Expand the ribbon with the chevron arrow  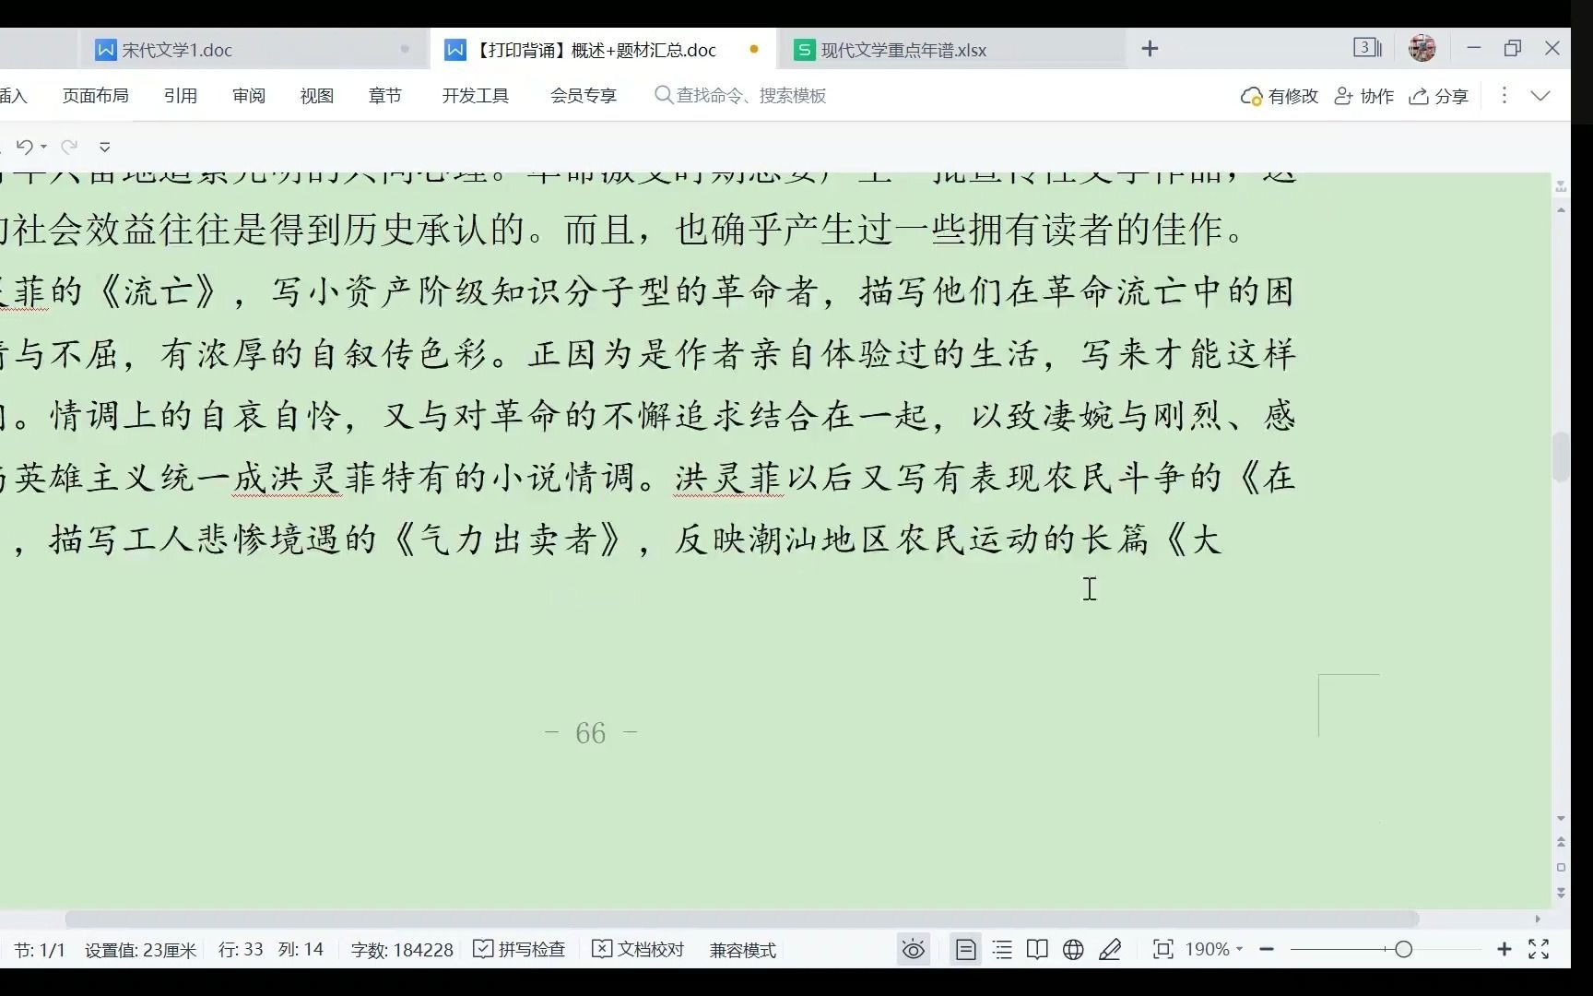click(x=1540, y=96)
